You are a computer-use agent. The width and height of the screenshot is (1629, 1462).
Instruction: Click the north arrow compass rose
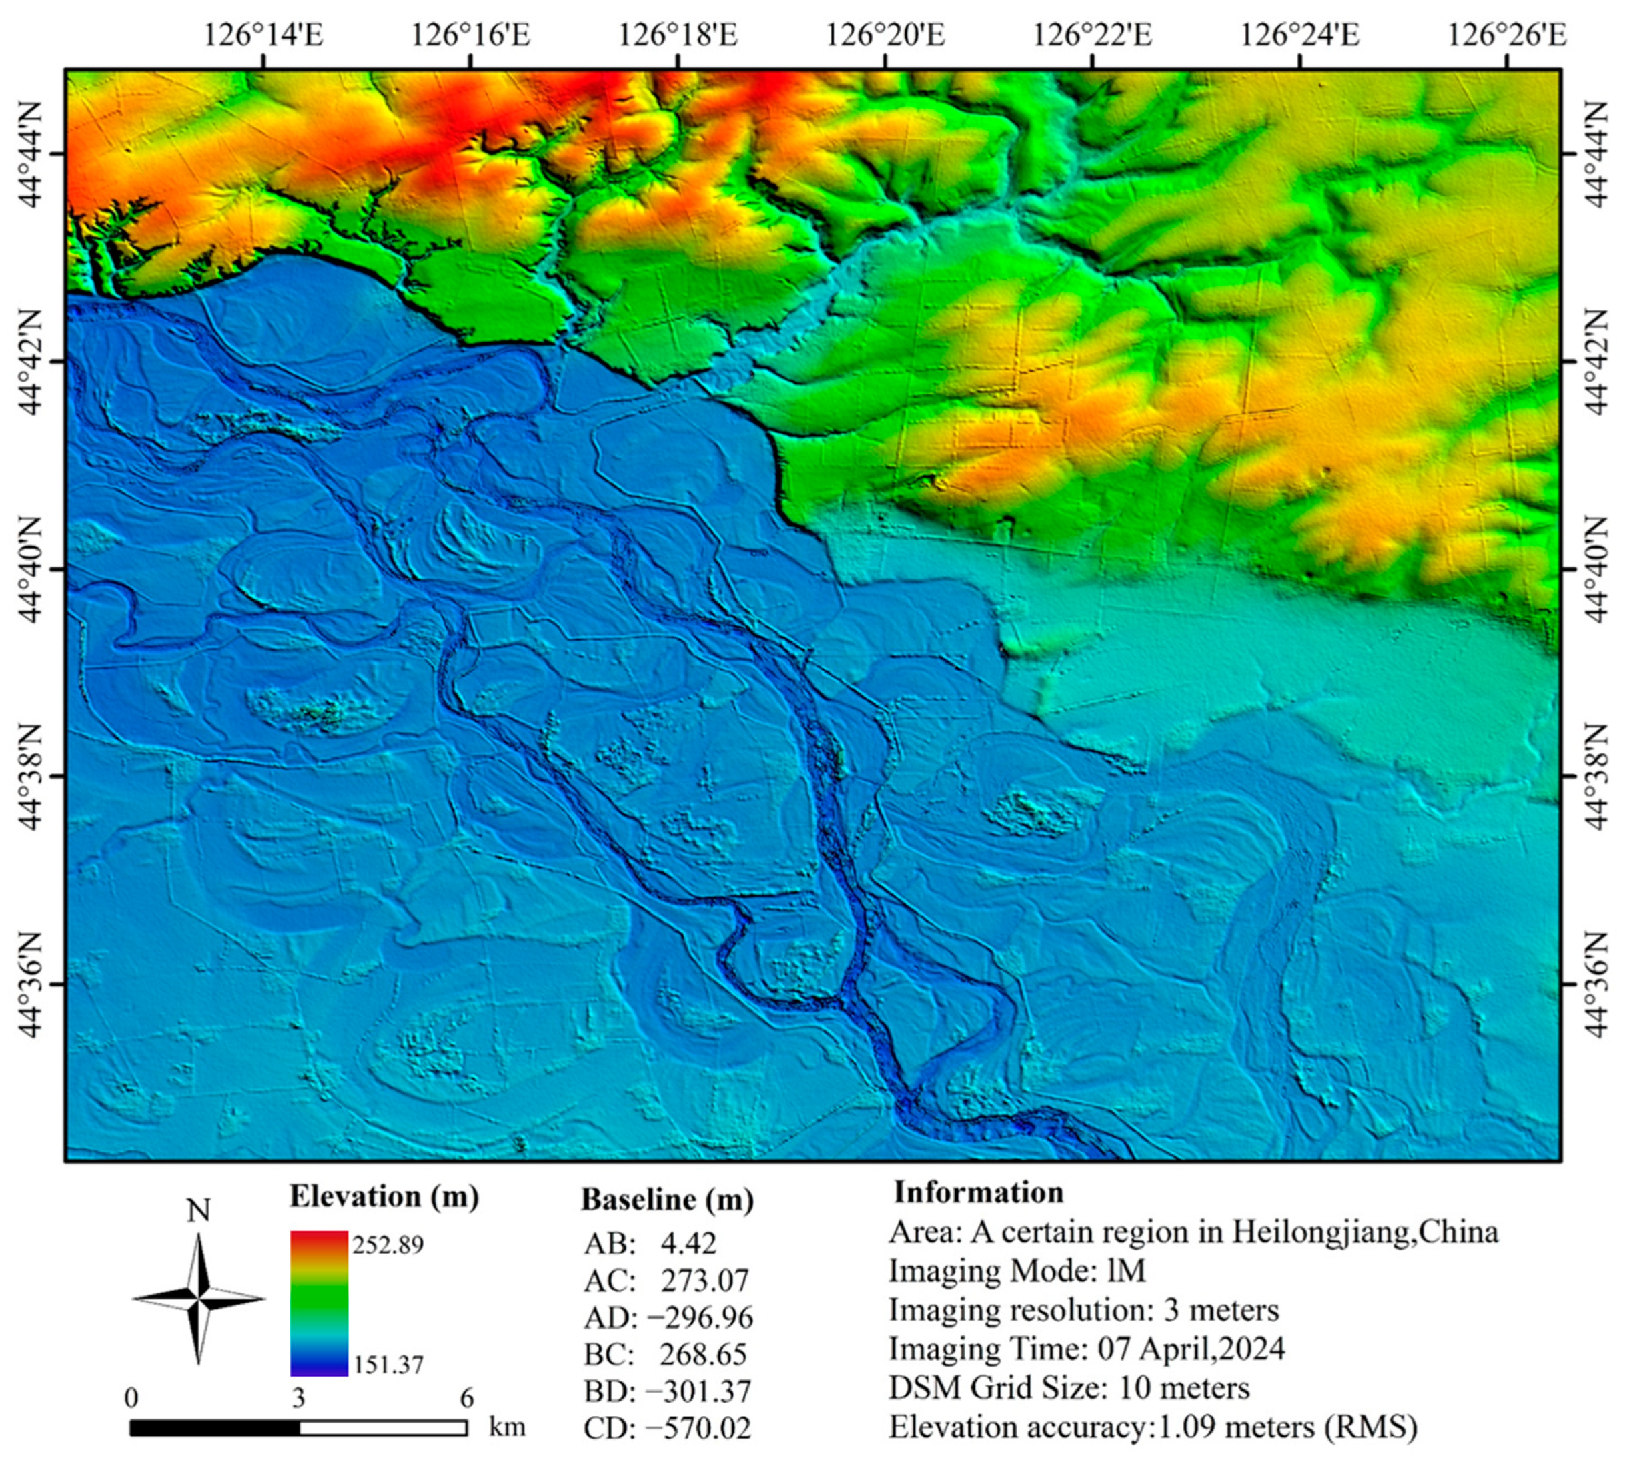pyautogui.click(x=198, y=1300)
